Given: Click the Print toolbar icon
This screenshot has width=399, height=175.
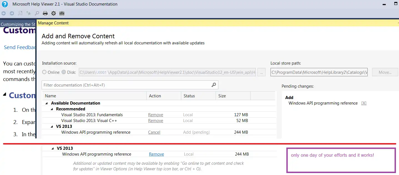Looking at the screenshot, I should (x=45, y=13).
